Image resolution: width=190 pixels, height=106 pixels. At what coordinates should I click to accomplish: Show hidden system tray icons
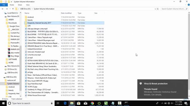tap(162, 103)
